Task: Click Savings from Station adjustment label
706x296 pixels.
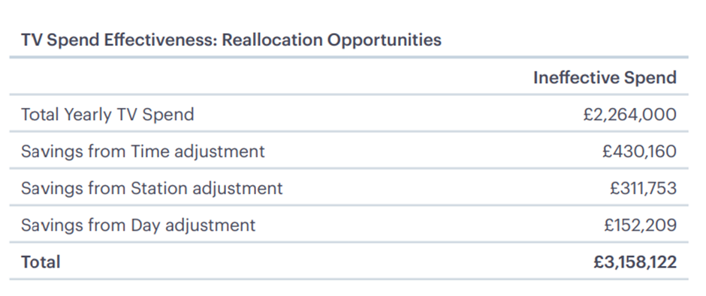Action: [x=152, y=188]
